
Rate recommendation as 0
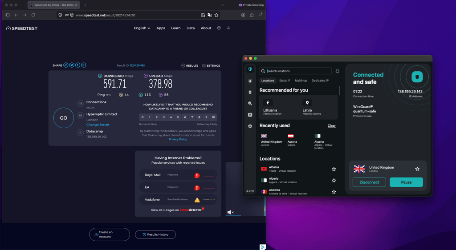[x=142, y=117]
